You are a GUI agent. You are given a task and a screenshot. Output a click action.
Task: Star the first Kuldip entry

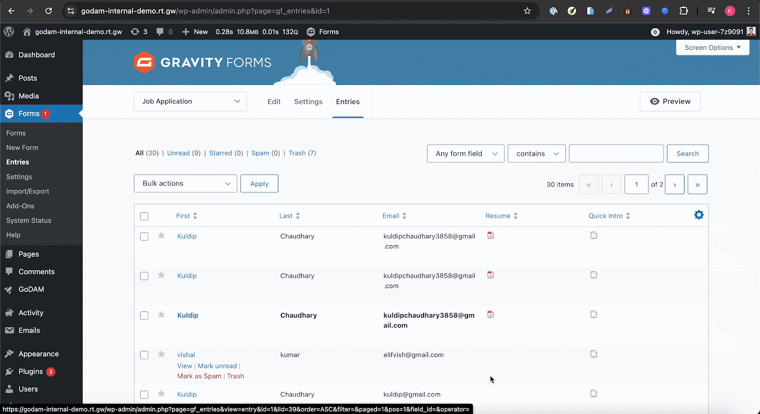161,236
